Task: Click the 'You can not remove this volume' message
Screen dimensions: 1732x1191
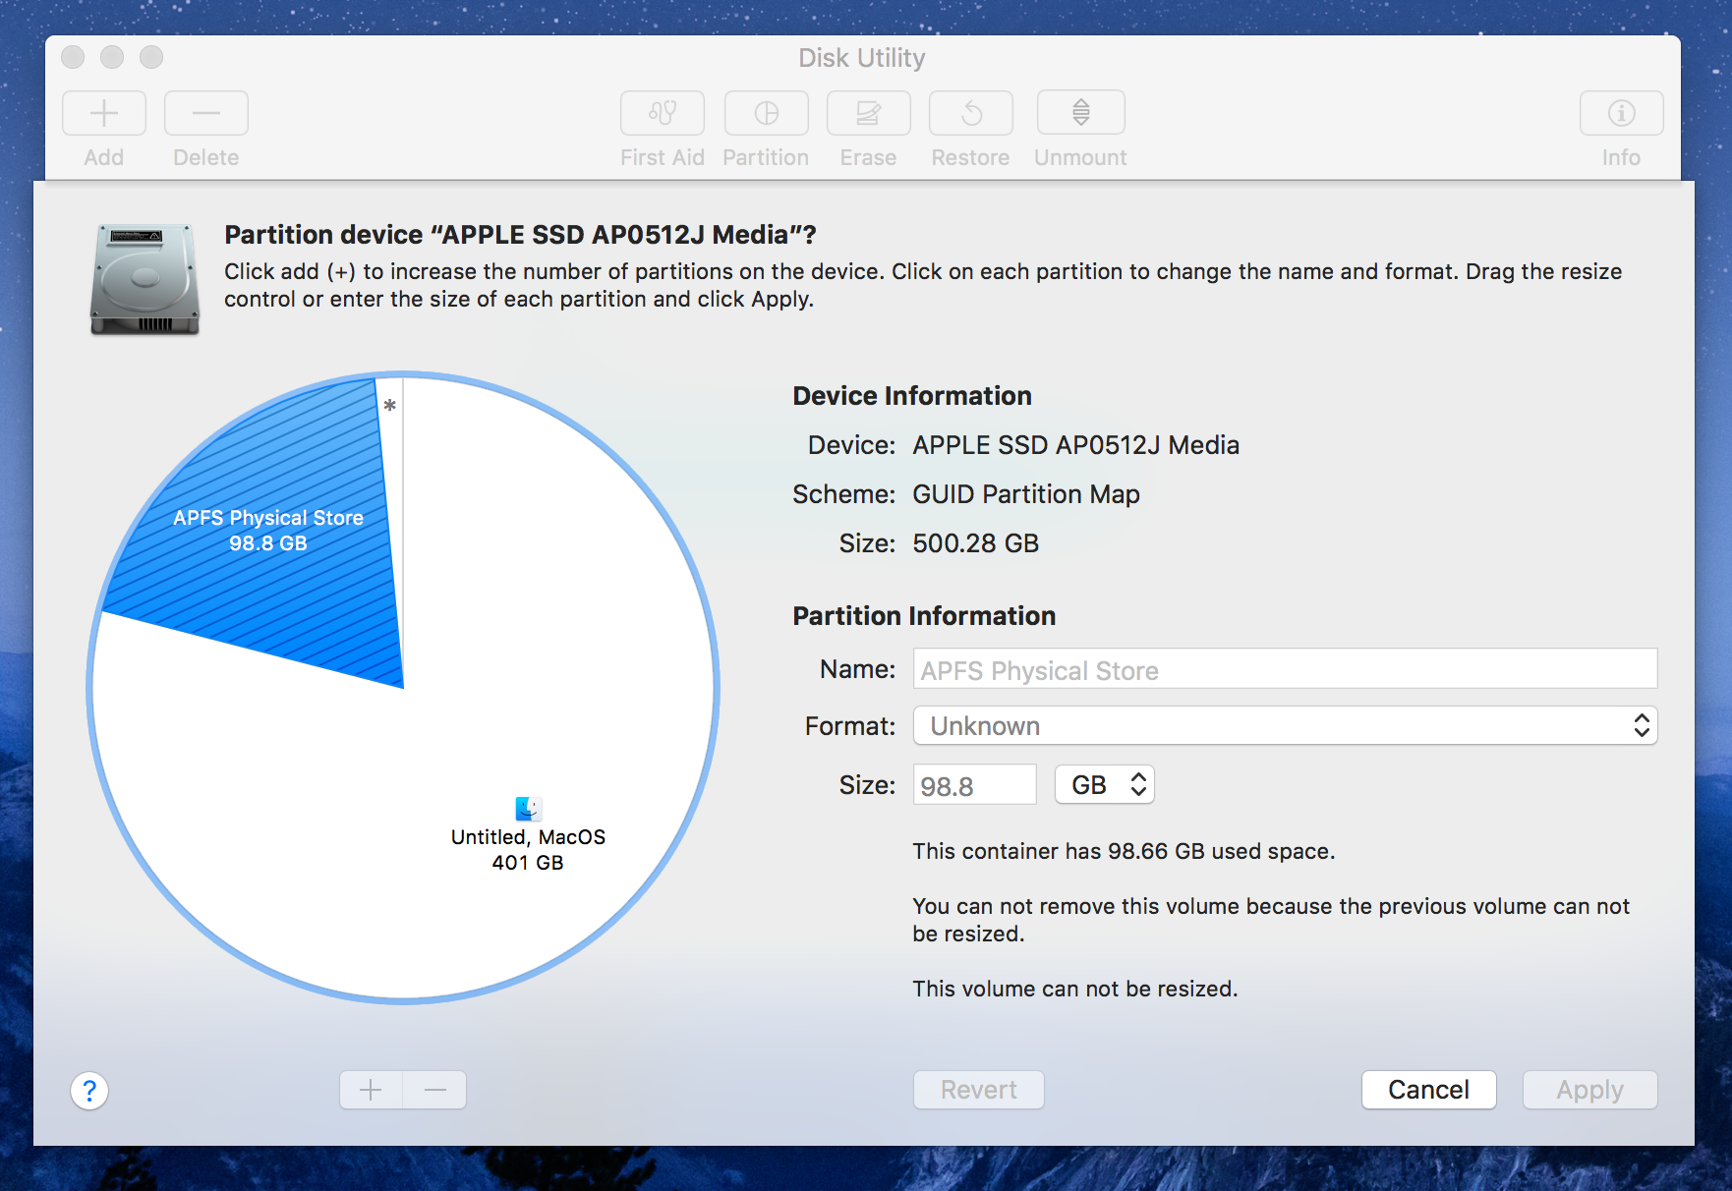Action: [x=1271, y=920]
